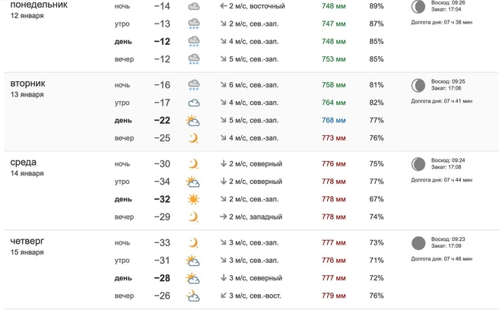The width and height of the screenshot is (499, 310).
Task: Click the north-east wind arrow for Thursday evening
Action: click(224, 296)
